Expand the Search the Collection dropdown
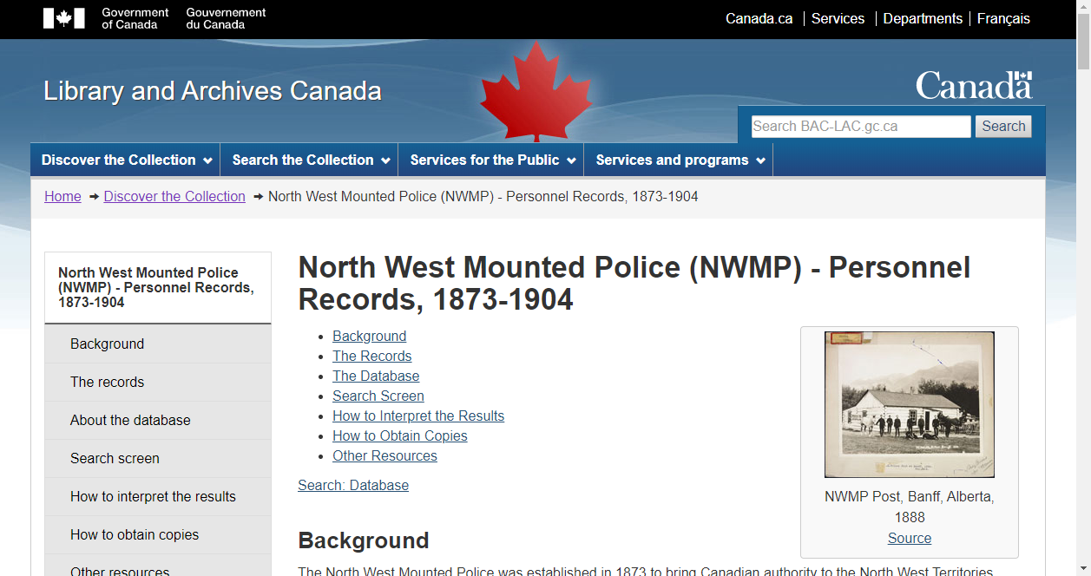The width and height of the screenshot is (1091, 576). point(308,160)
